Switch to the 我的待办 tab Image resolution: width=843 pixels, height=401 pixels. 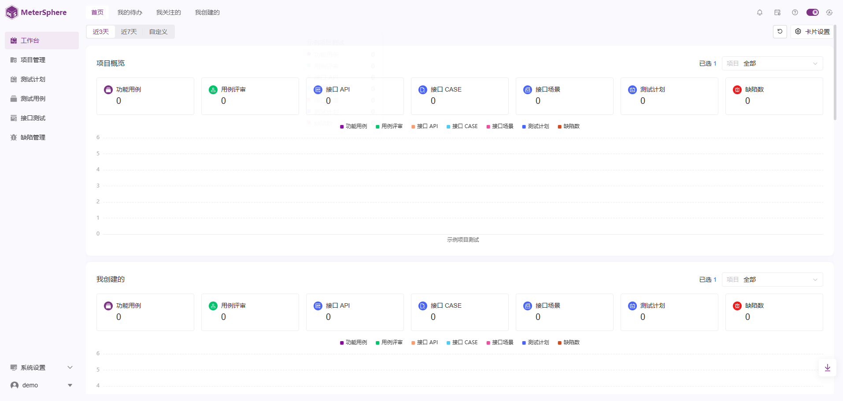[129, 12]
